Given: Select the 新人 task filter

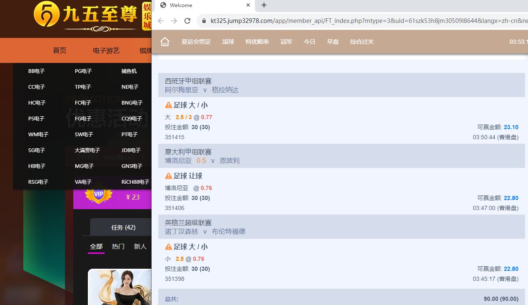Looking at the screenshot, I should [x=140, y=247].
